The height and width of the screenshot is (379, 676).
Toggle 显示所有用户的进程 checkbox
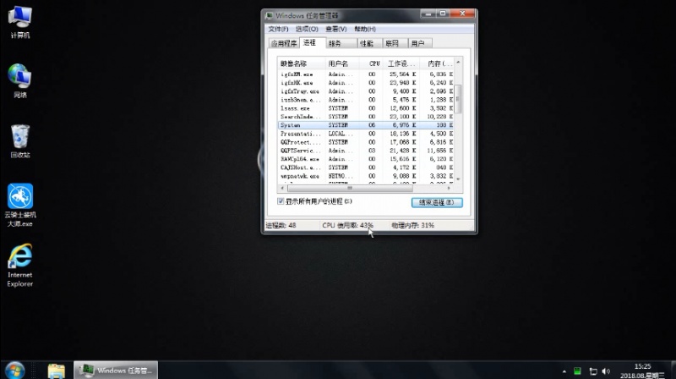(x=281, y=201)
